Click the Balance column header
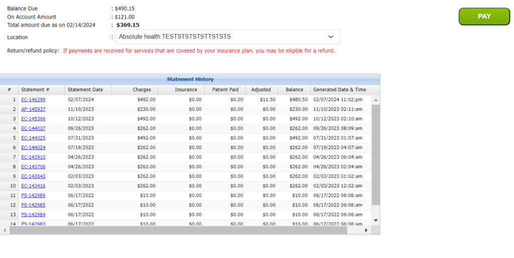 coord(294,90)
